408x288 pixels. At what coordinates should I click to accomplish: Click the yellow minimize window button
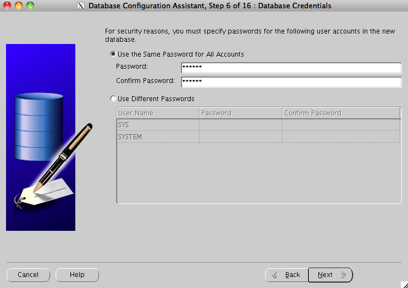(18, 5)
